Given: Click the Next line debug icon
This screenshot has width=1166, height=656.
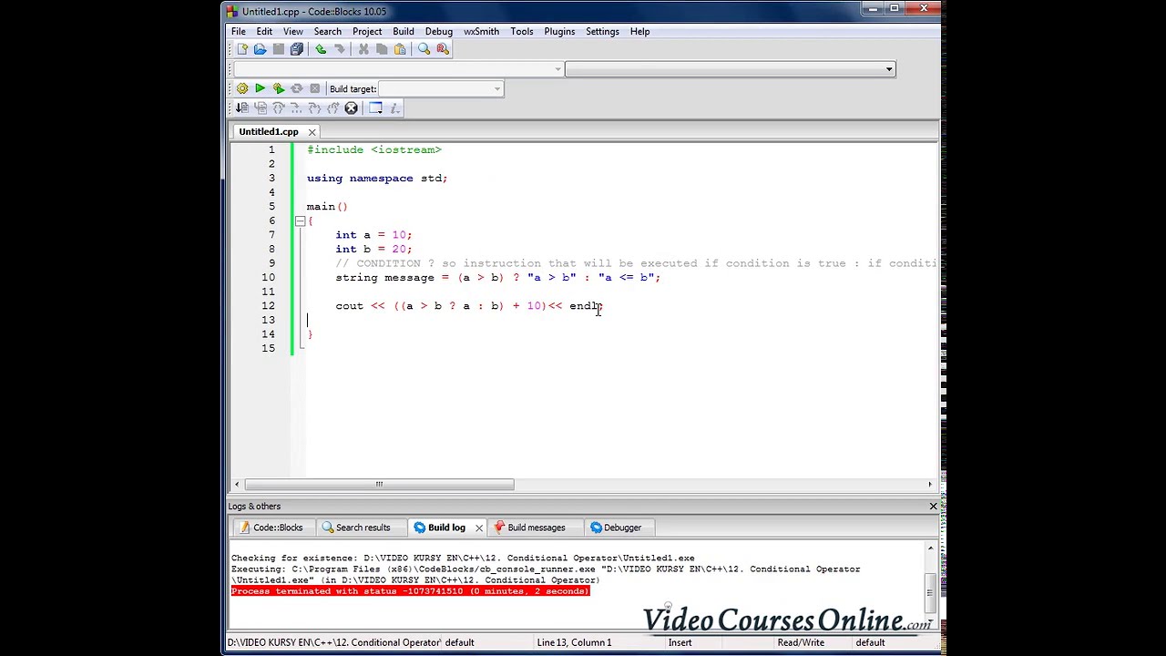Looking at the screenshot, I should [278, 108].
